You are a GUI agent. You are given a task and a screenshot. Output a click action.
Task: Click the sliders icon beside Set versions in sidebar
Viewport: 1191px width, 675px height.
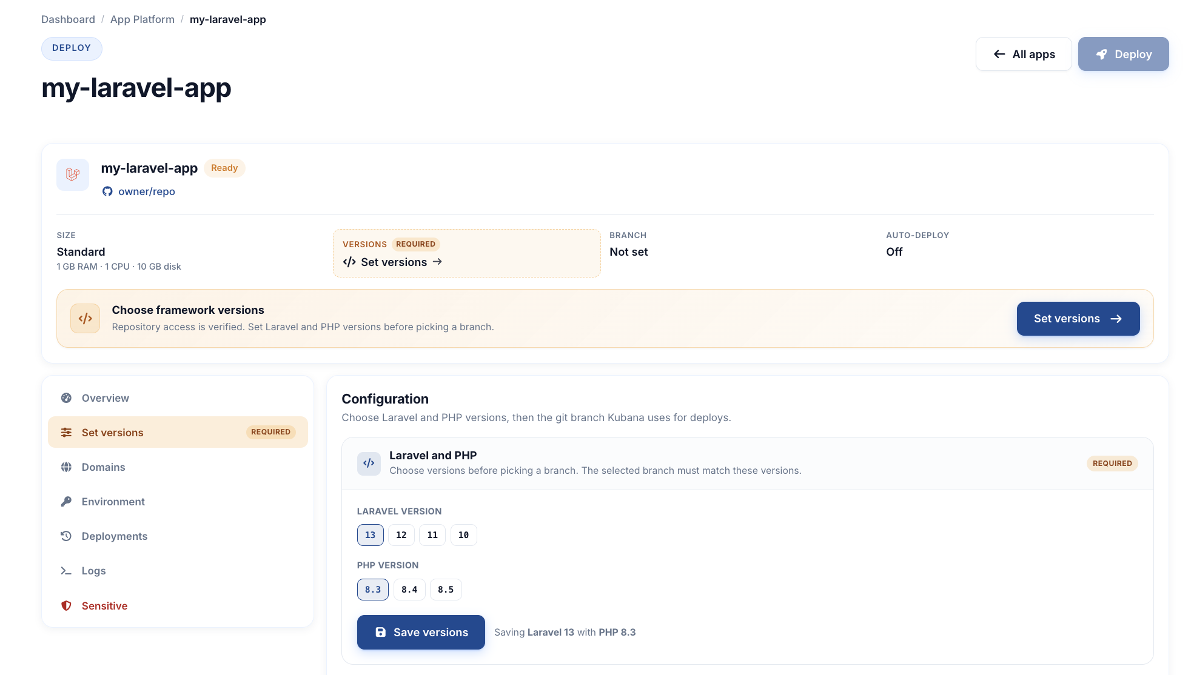66,433
